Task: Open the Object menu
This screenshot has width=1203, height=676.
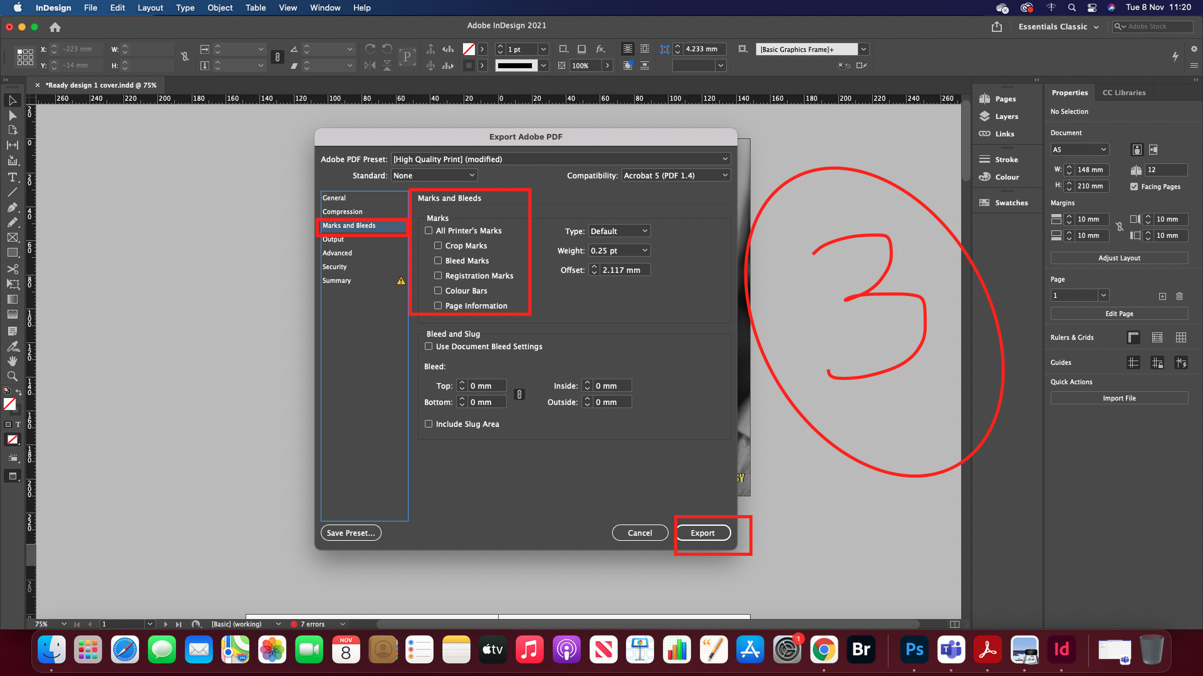Action: coord(219,8)
